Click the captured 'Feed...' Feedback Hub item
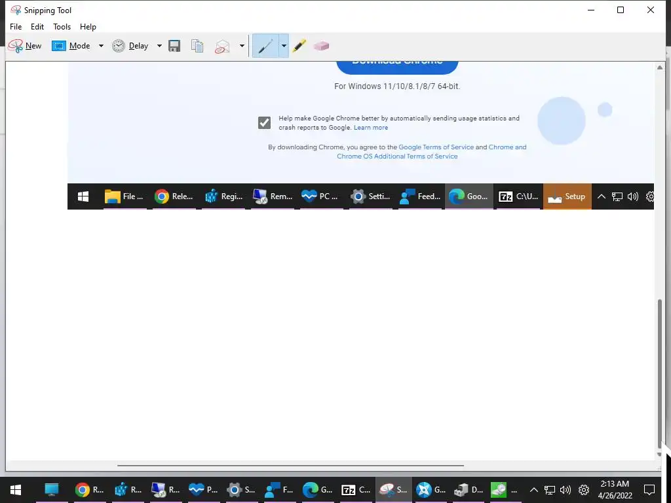Image resolution: width=671 pixels, height=503 pixels. 420,196
